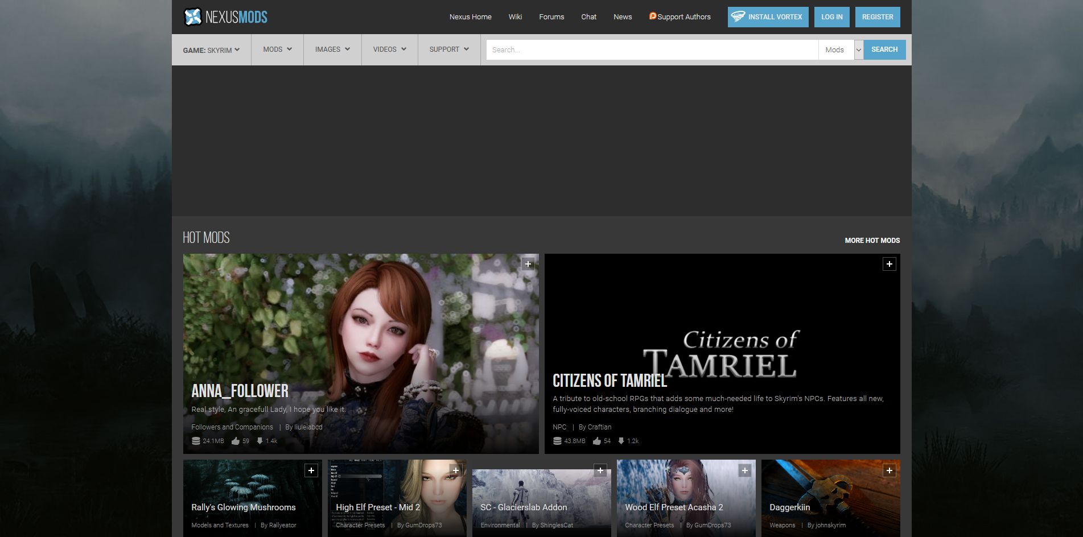
Task: Click plus icon on Citizens of Tamriel card
Action: (x=889, y=264)
